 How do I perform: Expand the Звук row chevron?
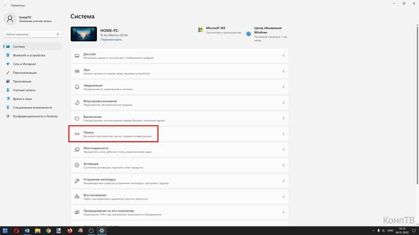point(283,71)
